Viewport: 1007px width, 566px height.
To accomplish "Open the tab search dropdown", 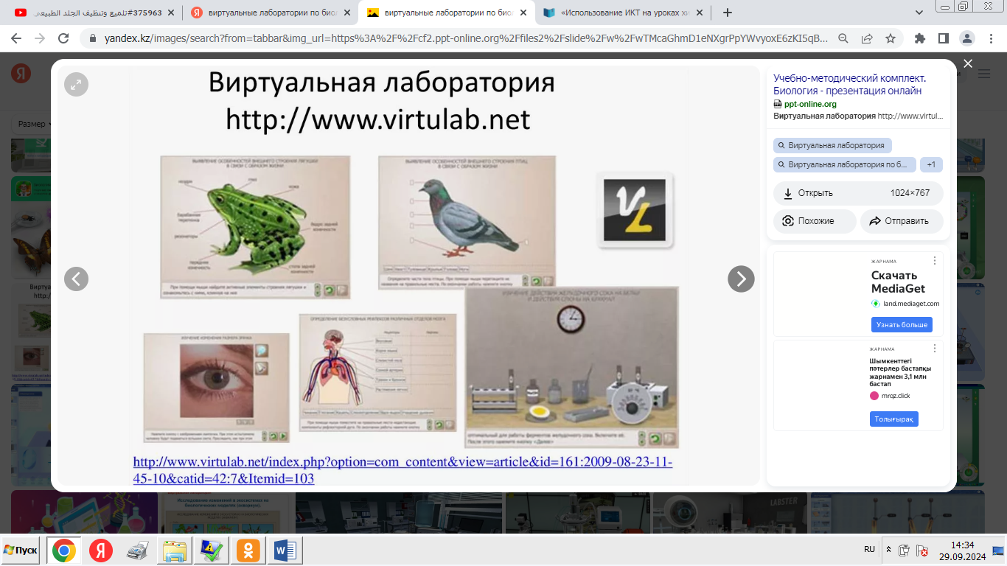I will [x=919, y=13].
